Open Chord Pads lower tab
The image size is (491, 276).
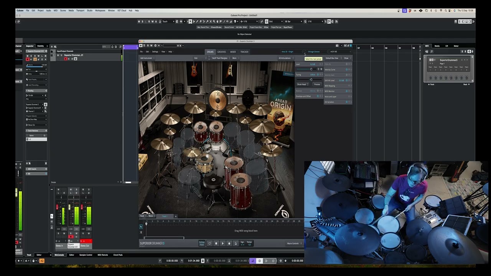tap(118, 255)
